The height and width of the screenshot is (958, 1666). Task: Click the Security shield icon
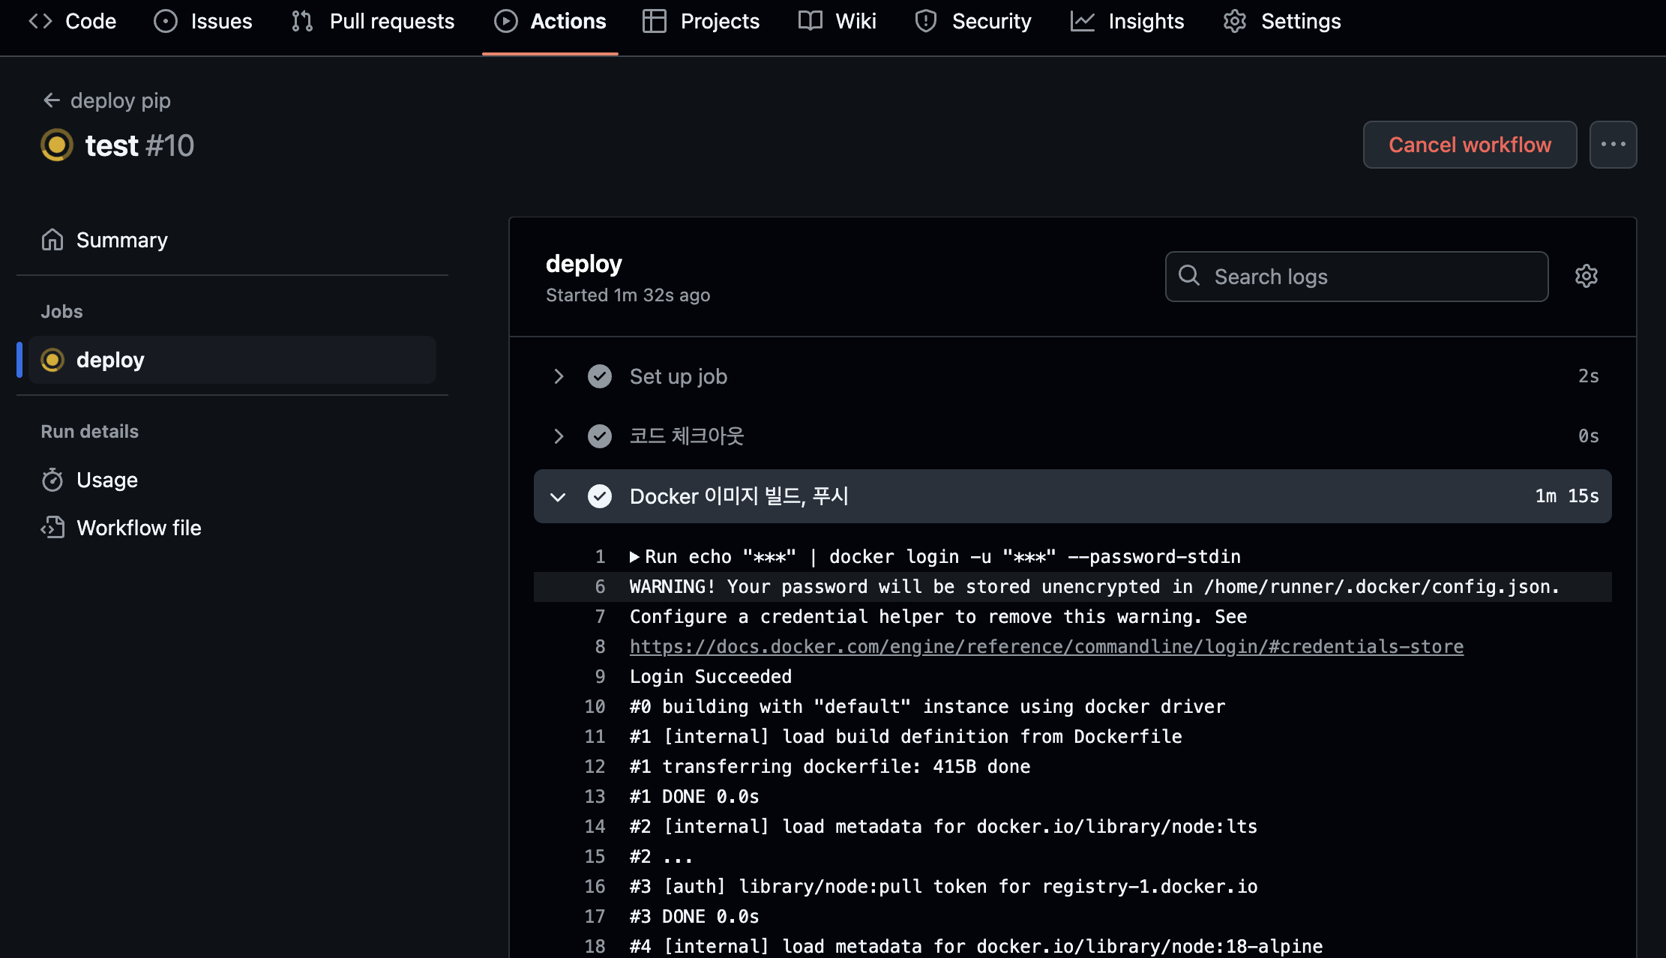(x=926, y=21)
